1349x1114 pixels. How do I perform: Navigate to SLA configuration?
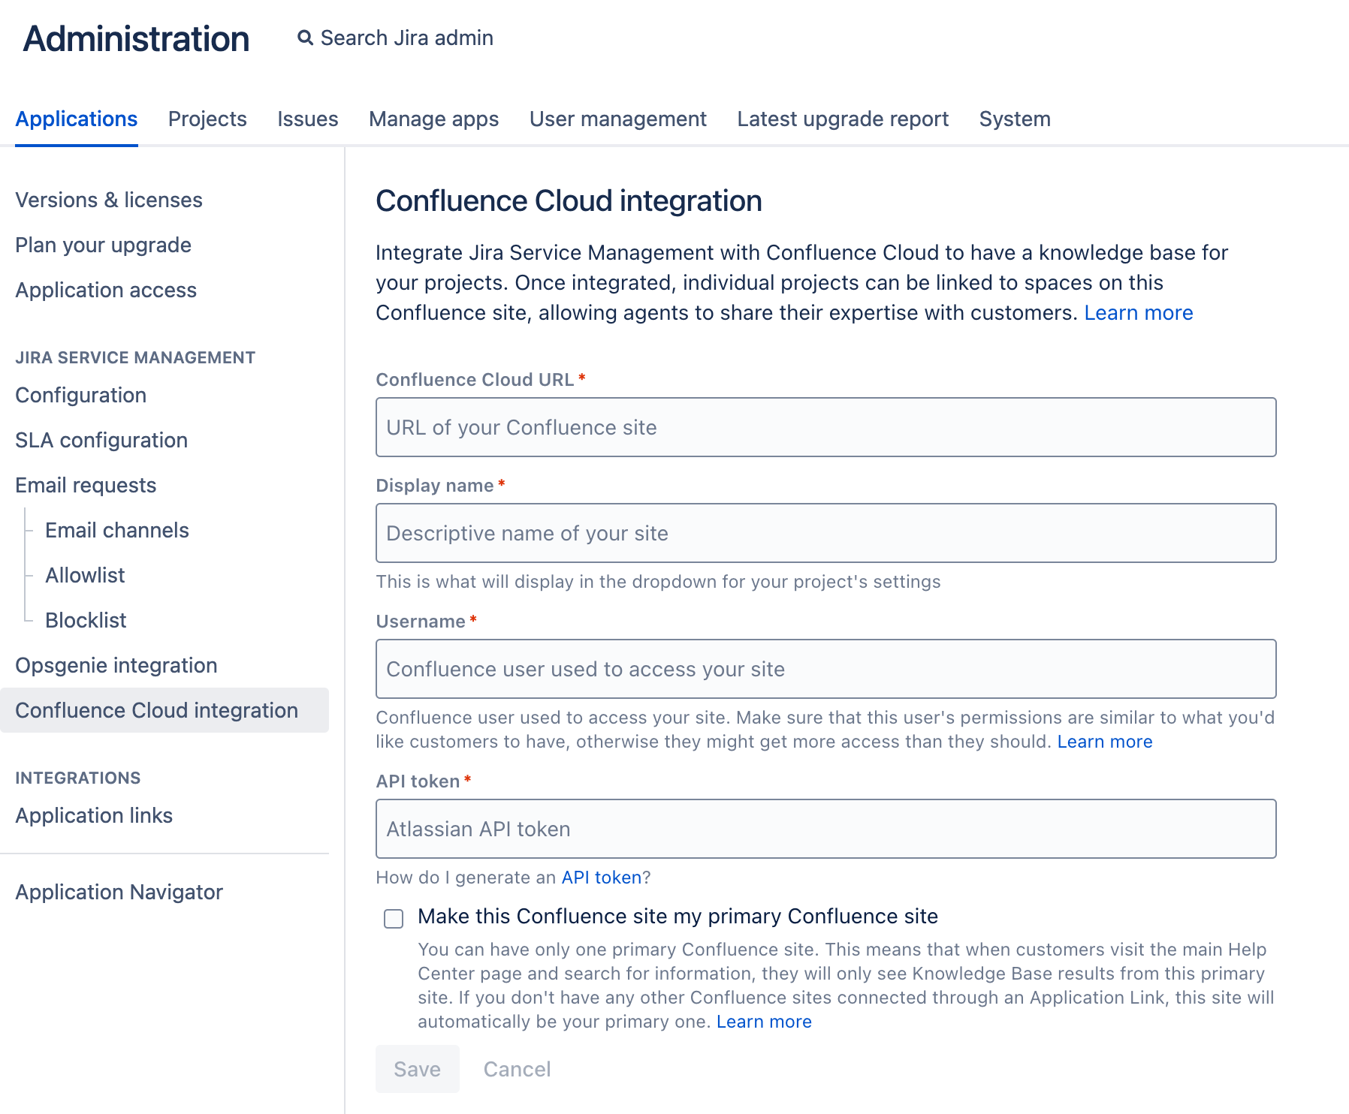(101, 441)
